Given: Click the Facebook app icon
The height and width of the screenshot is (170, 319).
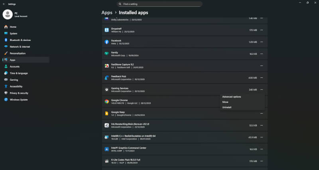Looking at the screenshot, I should [107, 42].
